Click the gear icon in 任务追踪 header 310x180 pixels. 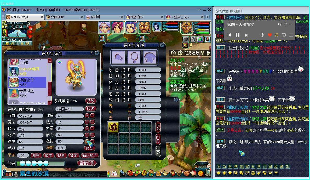pyautogui.click(x=180, y=53)
